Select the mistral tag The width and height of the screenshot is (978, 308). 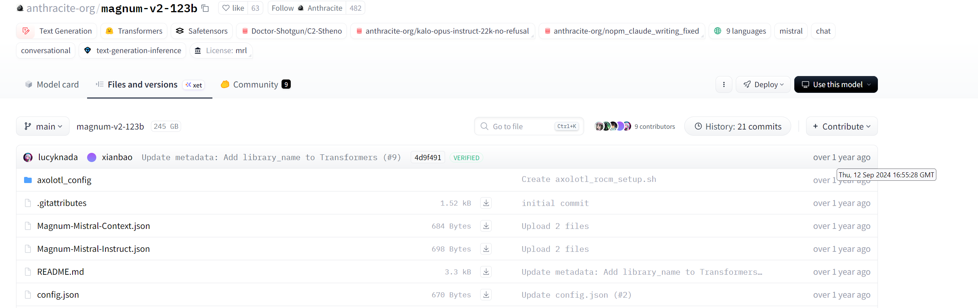coord(791,31)
